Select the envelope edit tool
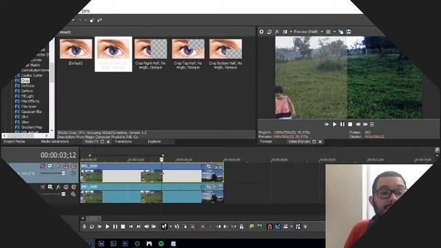This screenshot has width=441, height=248. pyautogui.click(x=177, y=227)
